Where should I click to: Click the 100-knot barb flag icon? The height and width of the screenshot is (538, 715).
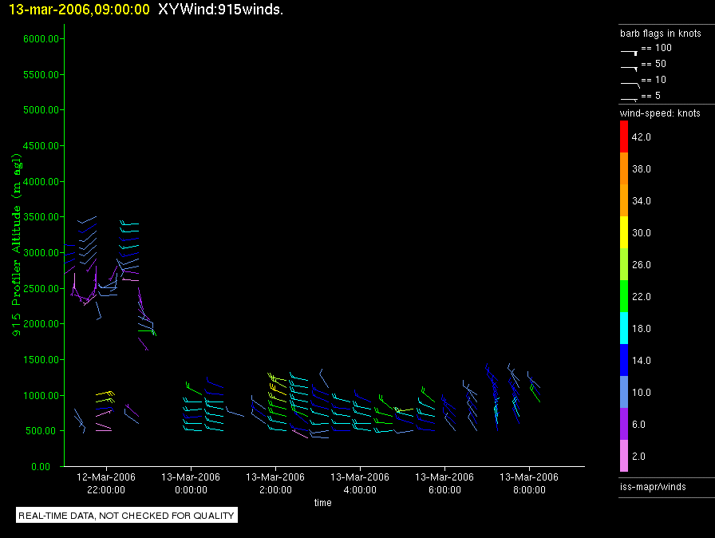630,50
